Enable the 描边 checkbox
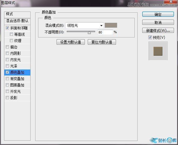 [x=7, y=47]
